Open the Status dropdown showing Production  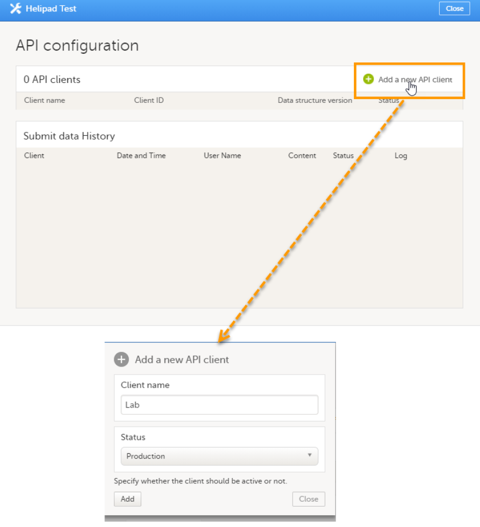[x=219, y=456]
